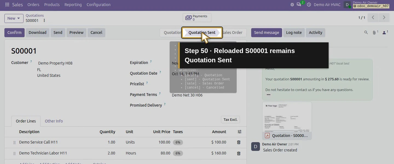The width and height of the screenshot is (394, 164).
Task: Click unit price 80.00 cell
Action: coord(165,153)
